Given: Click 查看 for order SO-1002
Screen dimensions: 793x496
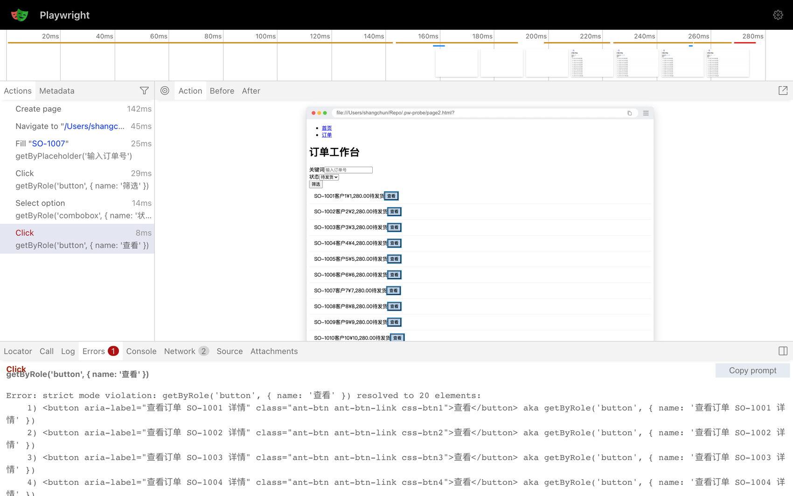Looking at the screenshot, I should point(394,211).
